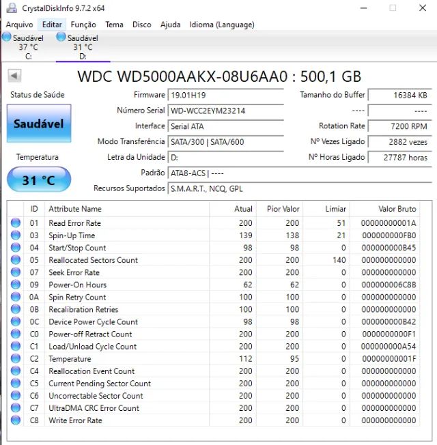The width and height of the screenshot is (437, 445).
Task: Click the status icon for Reallocation Event Count
Action: pos(16,371)
